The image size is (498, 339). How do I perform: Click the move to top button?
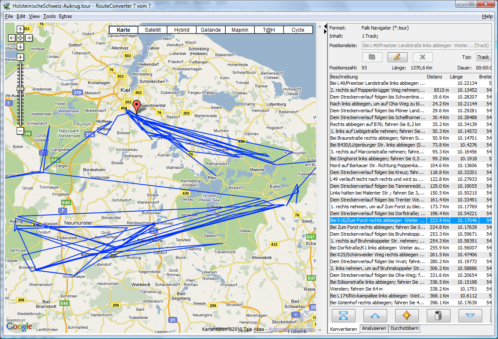(x=343, y=316)
